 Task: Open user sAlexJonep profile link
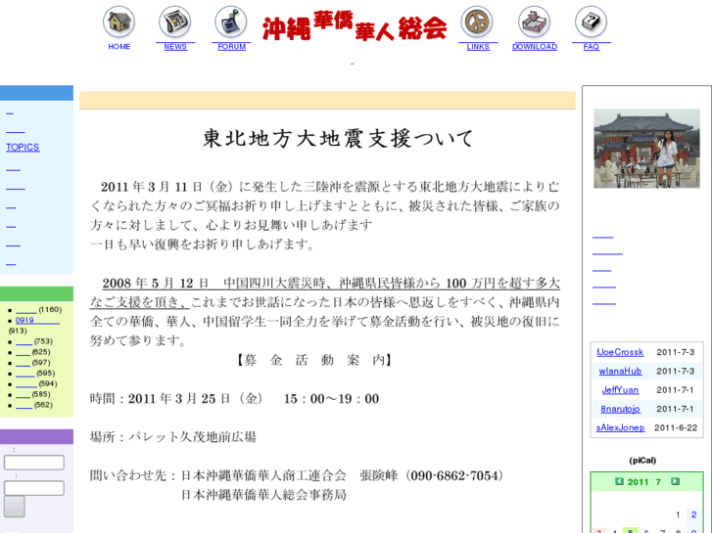620,427
